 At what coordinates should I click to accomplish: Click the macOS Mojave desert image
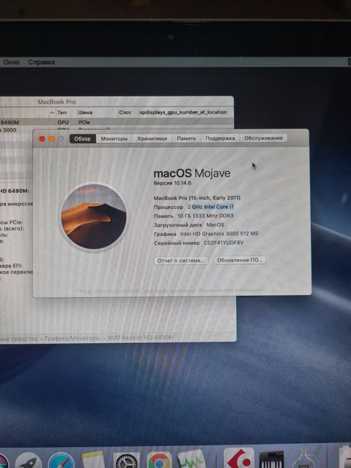(94, 217)
